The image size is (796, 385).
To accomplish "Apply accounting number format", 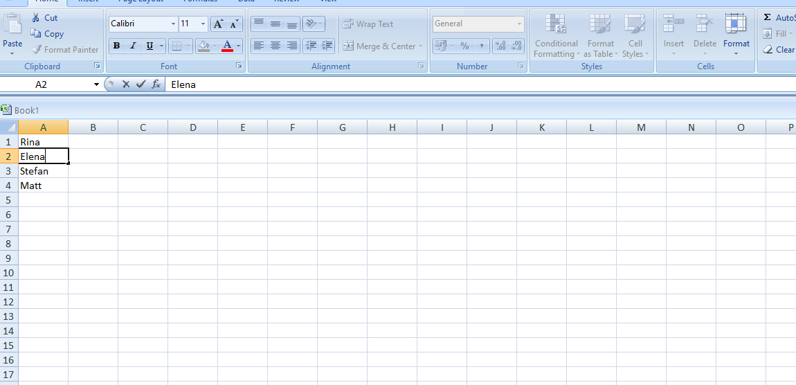I will pyautogui.click(x=441, y=46).
